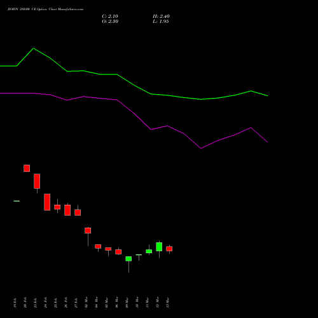
Task: Click the red 02 Mar candlestick body
Action: [88, 230]
